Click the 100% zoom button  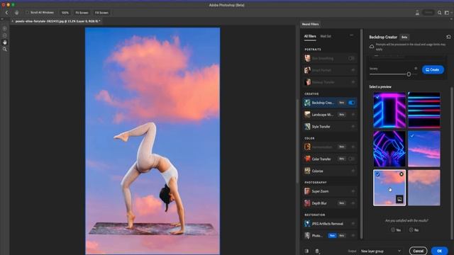(65, 13)
